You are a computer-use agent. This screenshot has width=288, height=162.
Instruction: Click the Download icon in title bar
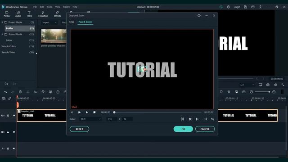(260, 7)
